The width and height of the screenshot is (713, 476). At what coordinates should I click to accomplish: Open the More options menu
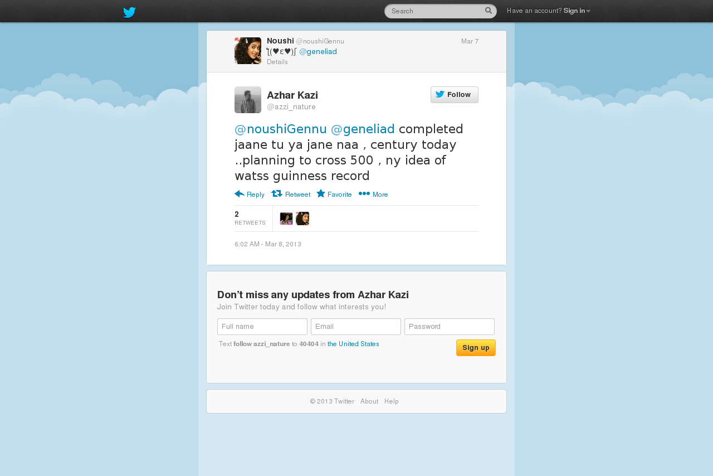pyautogui.click(x=373, y=194)
